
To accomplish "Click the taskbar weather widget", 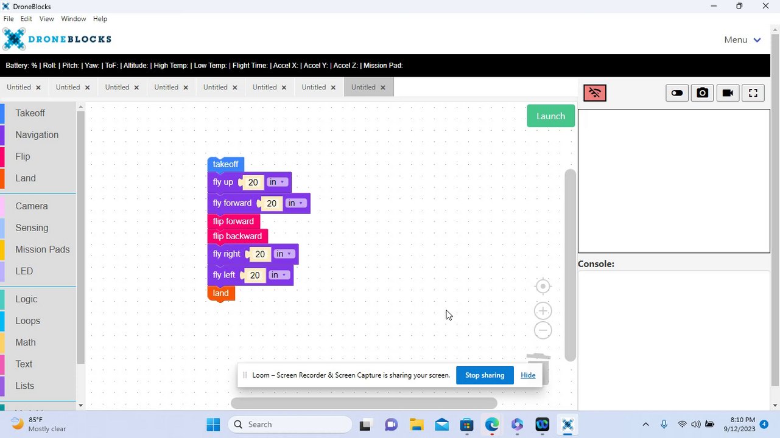I will [39, 424].
